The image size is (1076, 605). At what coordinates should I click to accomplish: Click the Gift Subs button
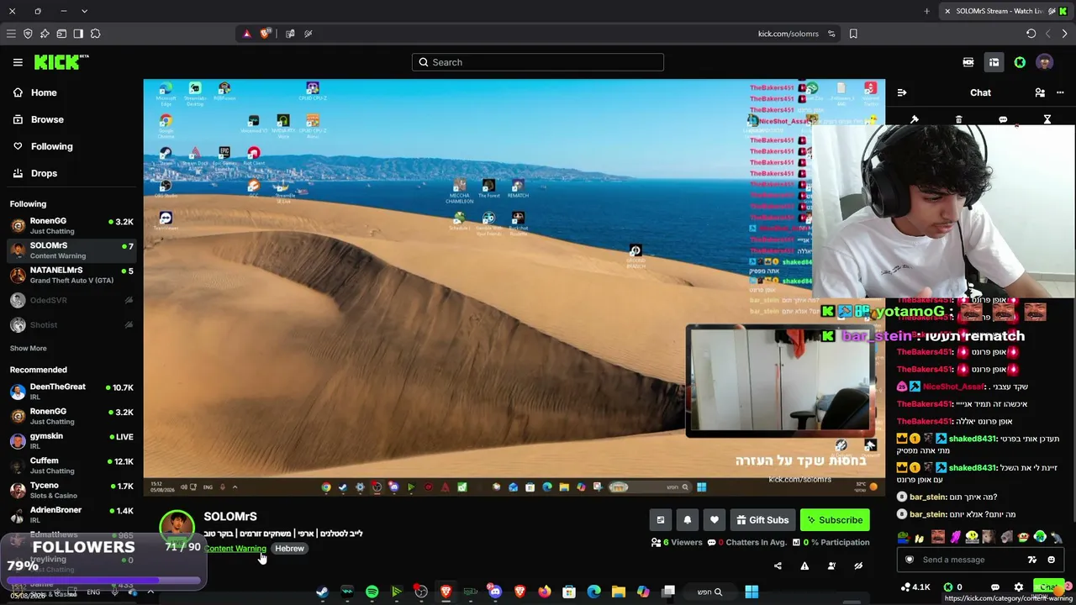pos(762,520)
